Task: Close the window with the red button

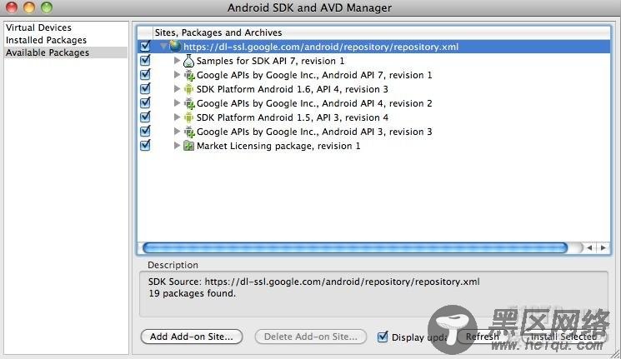Action: click(x=12, y=7)
